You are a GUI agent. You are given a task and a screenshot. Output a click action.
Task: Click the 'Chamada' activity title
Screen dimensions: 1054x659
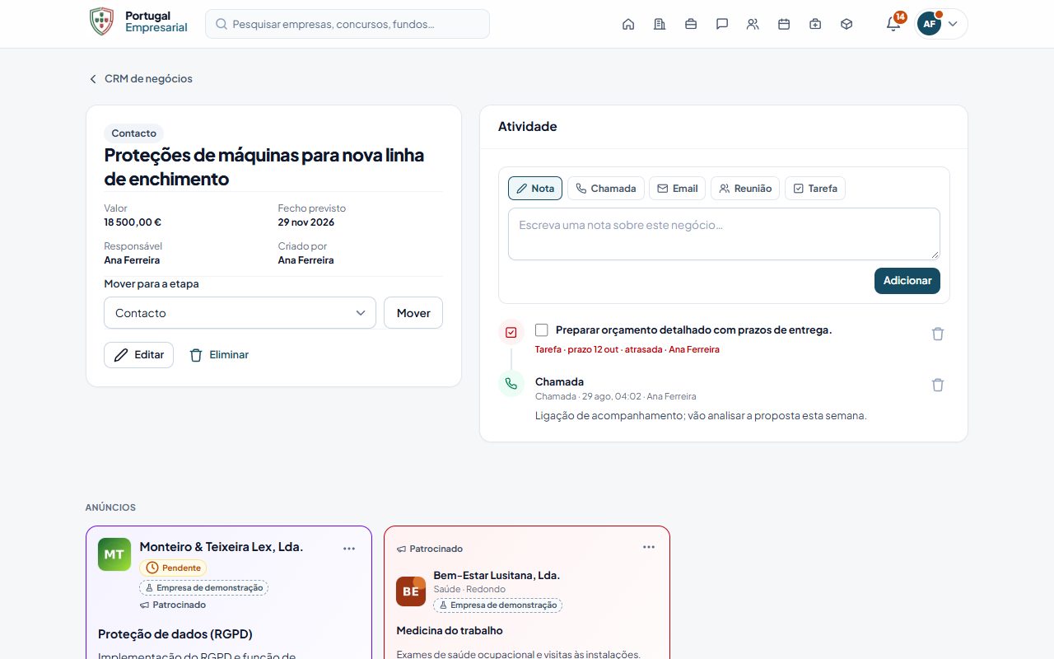coord(559,382)
